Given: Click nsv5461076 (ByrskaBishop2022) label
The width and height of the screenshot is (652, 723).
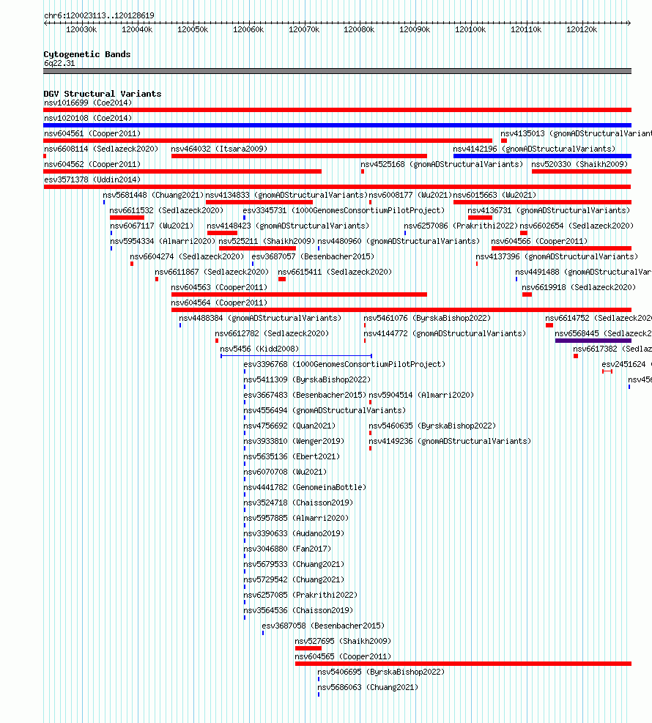Looking at the screenshot, I should (x=427, y=318).
